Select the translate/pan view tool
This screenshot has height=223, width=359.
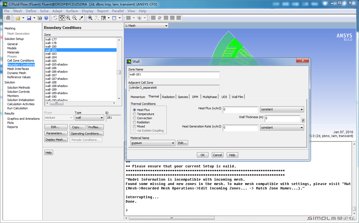(62, 18)
